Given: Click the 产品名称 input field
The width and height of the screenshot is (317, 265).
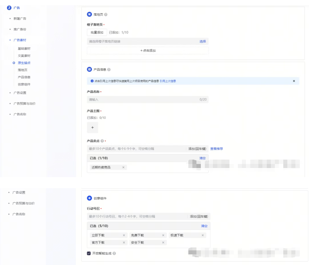Looking at the screenshot, I should tap(143, 100).
